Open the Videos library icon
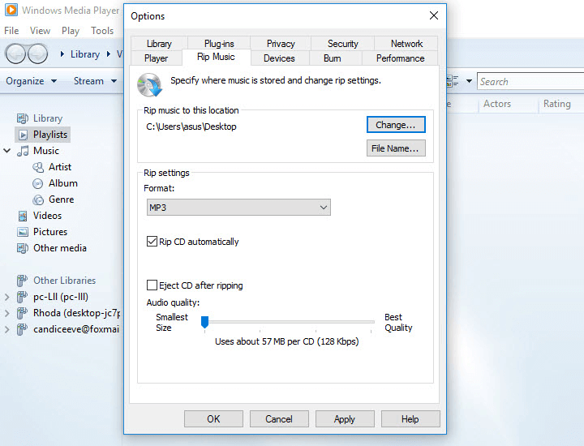This screenshot has width=584, height=446. point(23,216)
